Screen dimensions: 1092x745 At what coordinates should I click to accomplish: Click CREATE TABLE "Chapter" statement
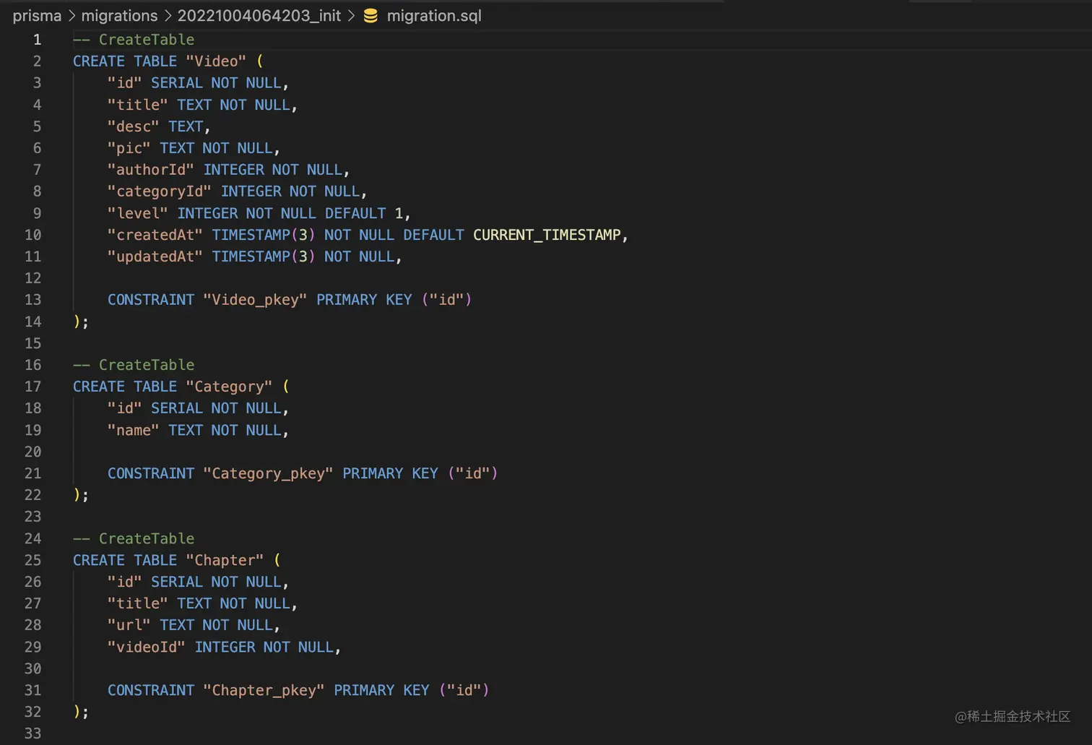pos(177,560)
